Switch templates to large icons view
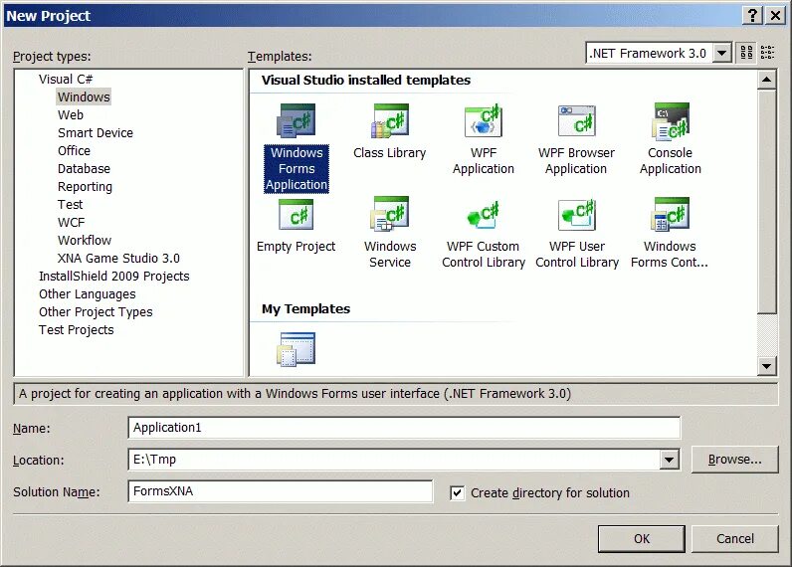This screenshot has width=792, height=567. tap(746, 53)
